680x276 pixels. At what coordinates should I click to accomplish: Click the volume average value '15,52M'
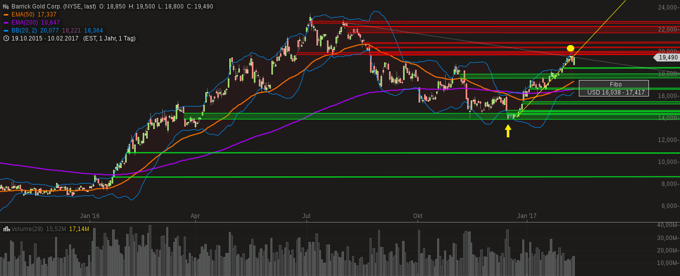(56, 229)
